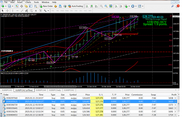
Task: Expand the profiles dropdown arrow
Action: coord(13,6)
